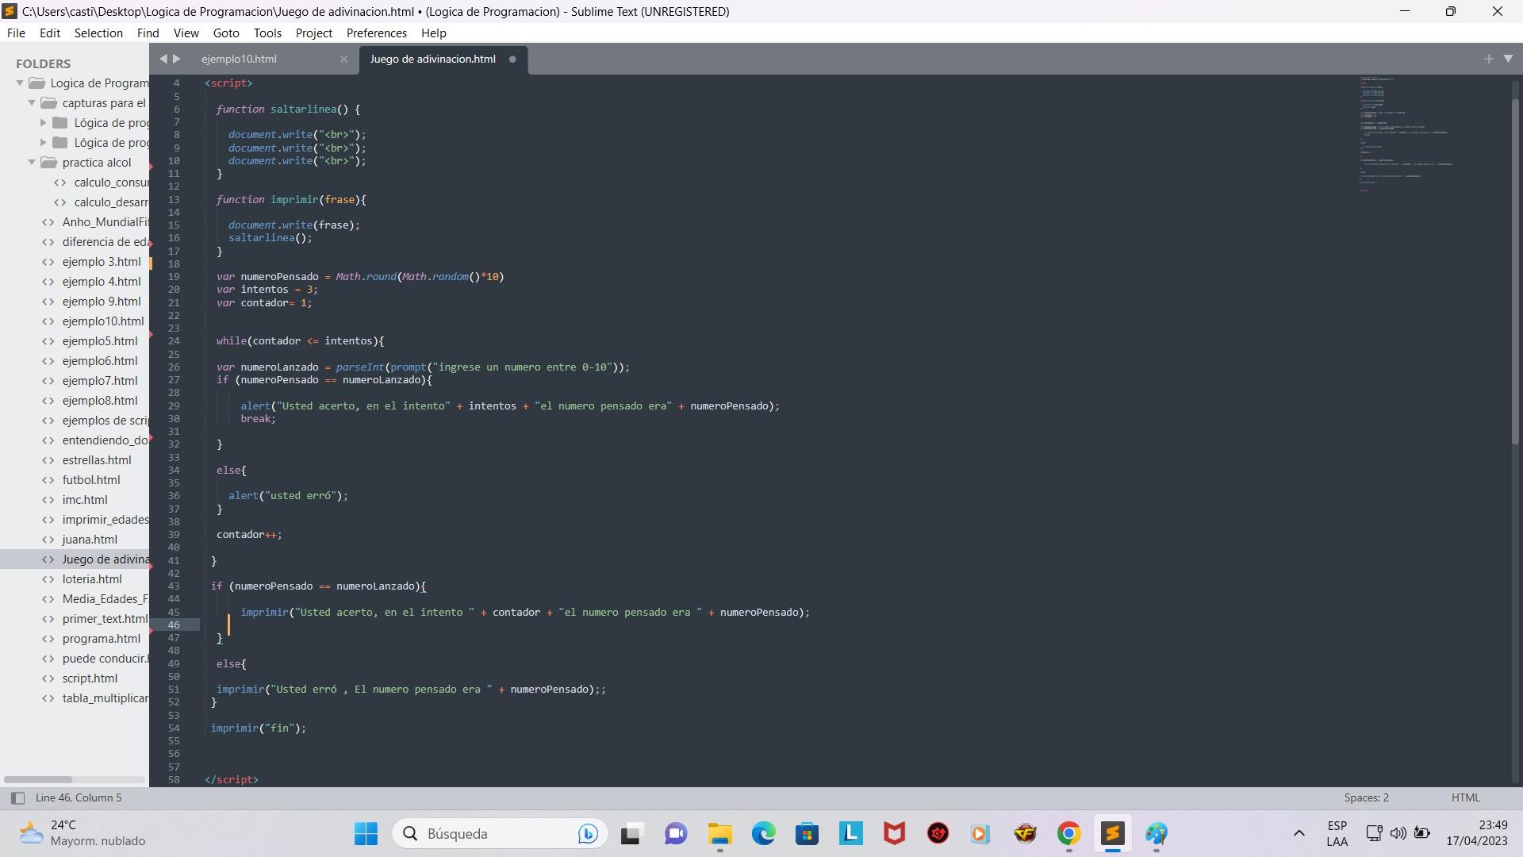
Task: Expand first Lógica de prog subfolder
Action: 44,122
